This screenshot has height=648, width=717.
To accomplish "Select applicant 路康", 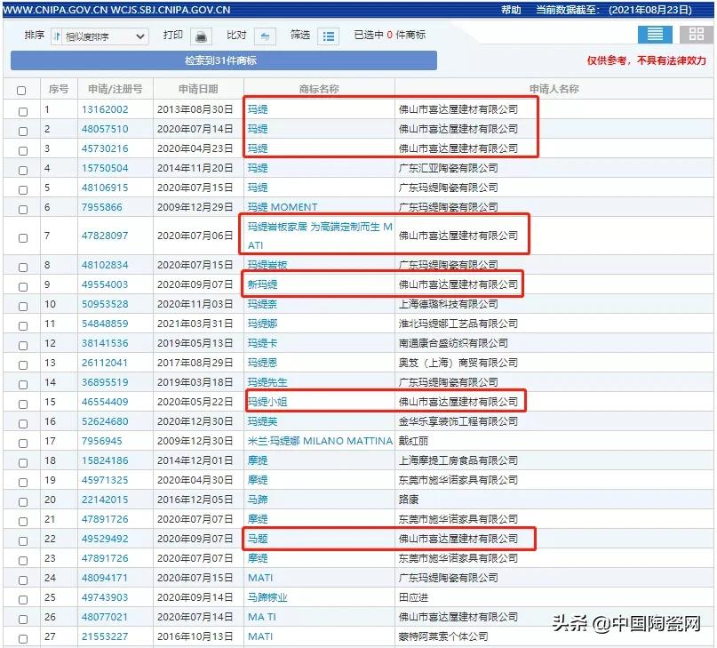I will coord(409,500).
